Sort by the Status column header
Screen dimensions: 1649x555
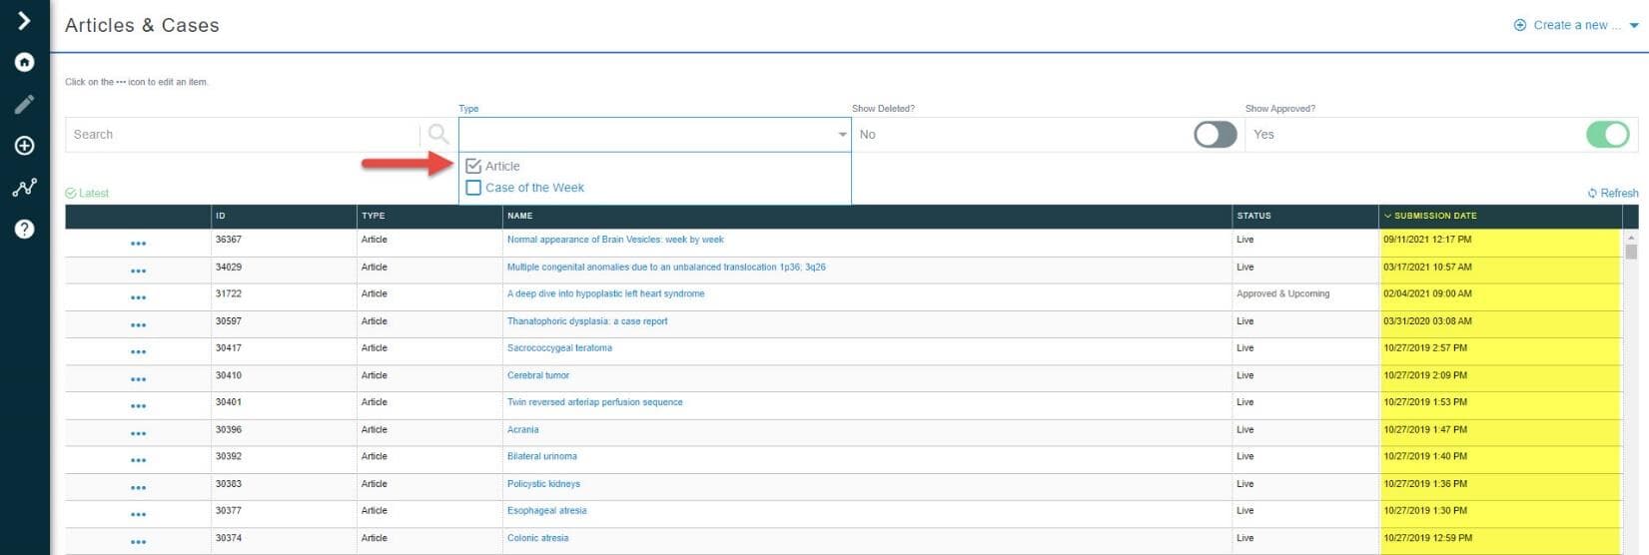(1253, 216)
